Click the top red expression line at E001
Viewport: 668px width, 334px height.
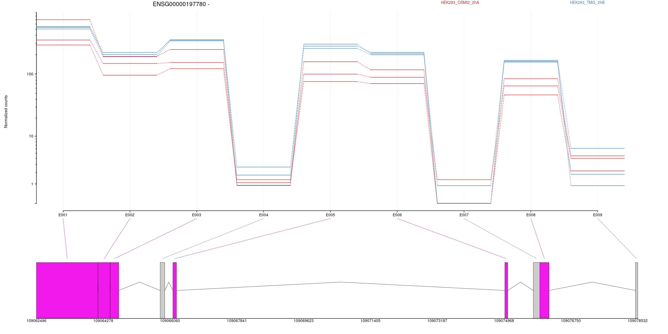click(x=63, y=20)
